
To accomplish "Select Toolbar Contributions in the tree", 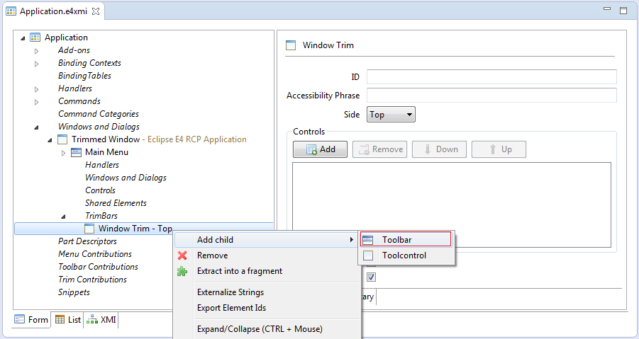I will coord(98,267).
